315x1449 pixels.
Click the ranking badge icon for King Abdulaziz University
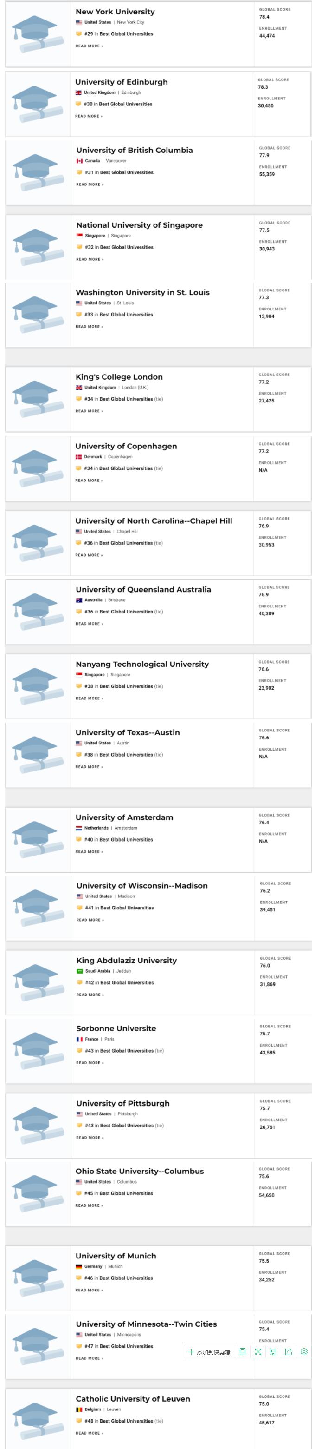80,983
